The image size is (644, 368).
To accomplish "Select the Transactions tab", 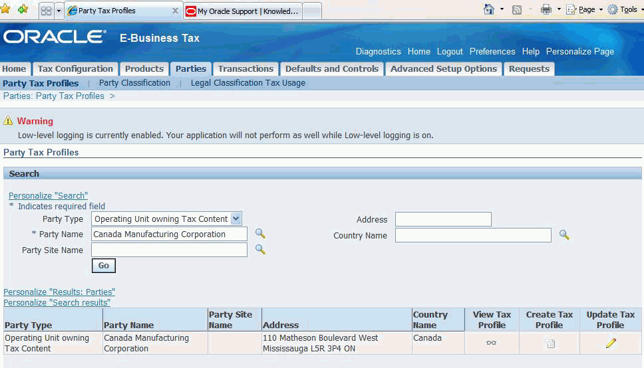I will click(245, 69).
